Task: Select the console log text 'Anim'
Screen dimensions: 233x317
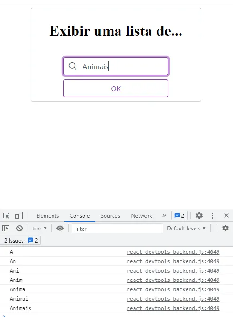Action: 16,280
